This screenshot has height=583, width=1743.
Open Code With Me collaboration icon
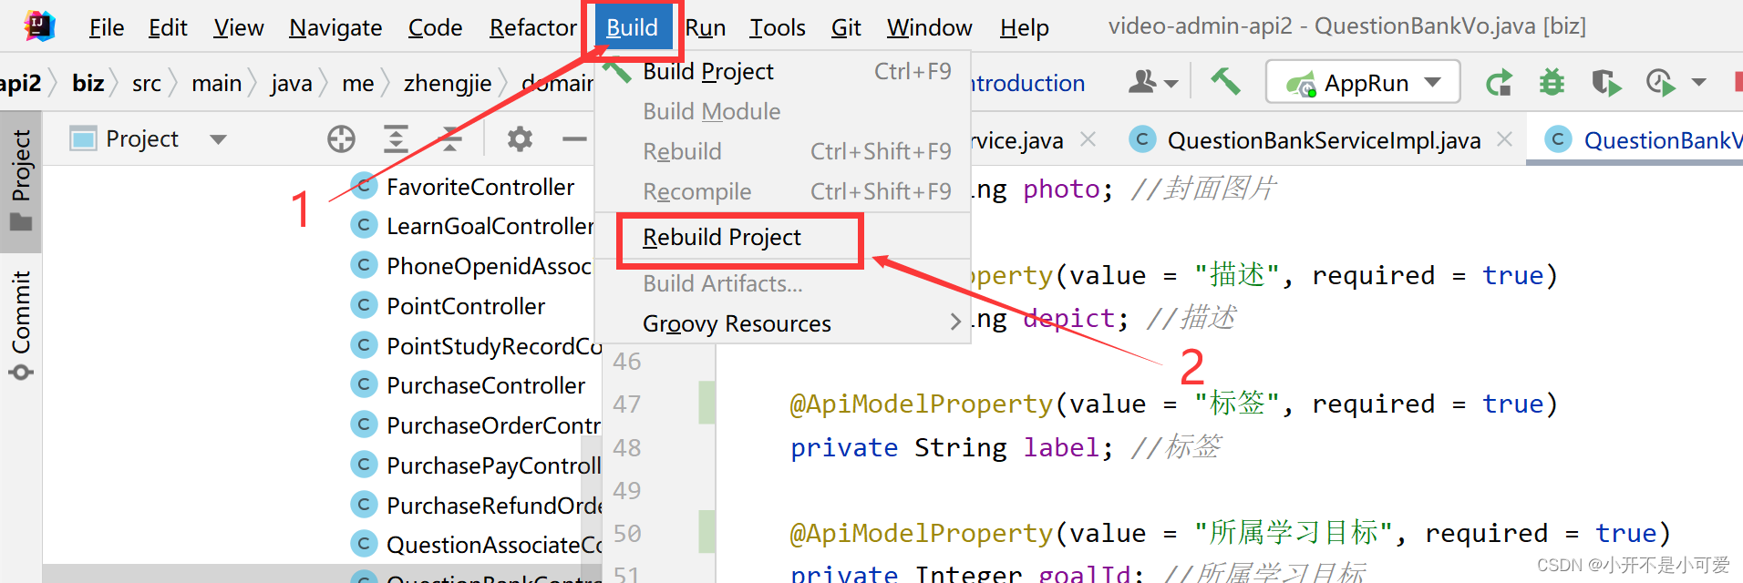(x=1144, y=81)
